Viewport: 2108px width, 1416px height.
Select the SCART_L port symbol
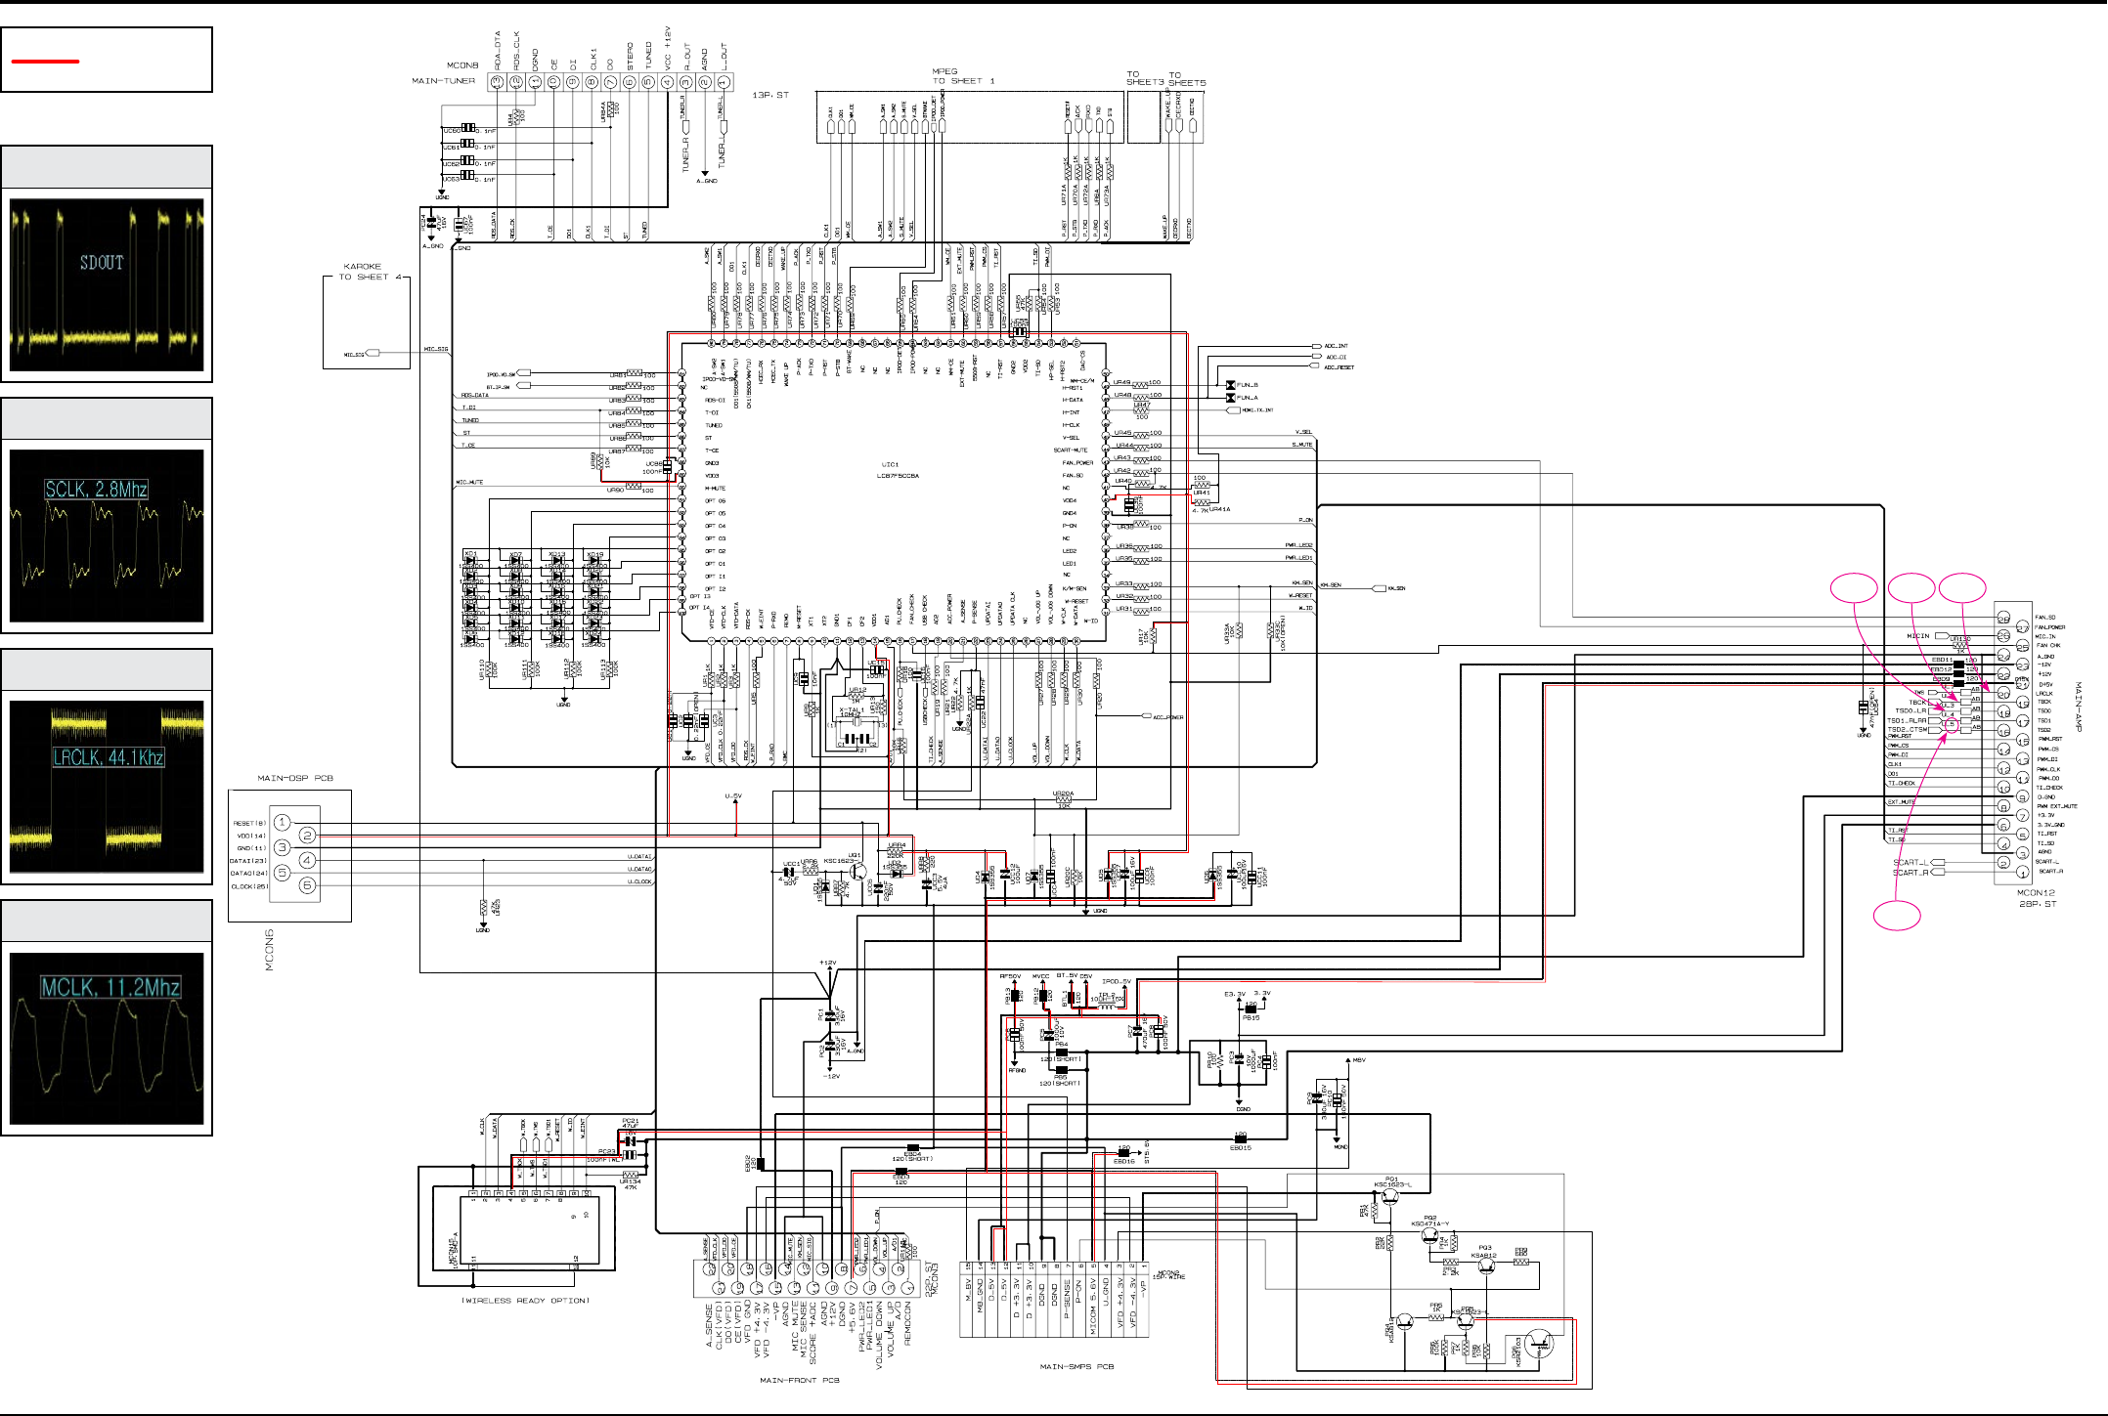click(1938, 862)
